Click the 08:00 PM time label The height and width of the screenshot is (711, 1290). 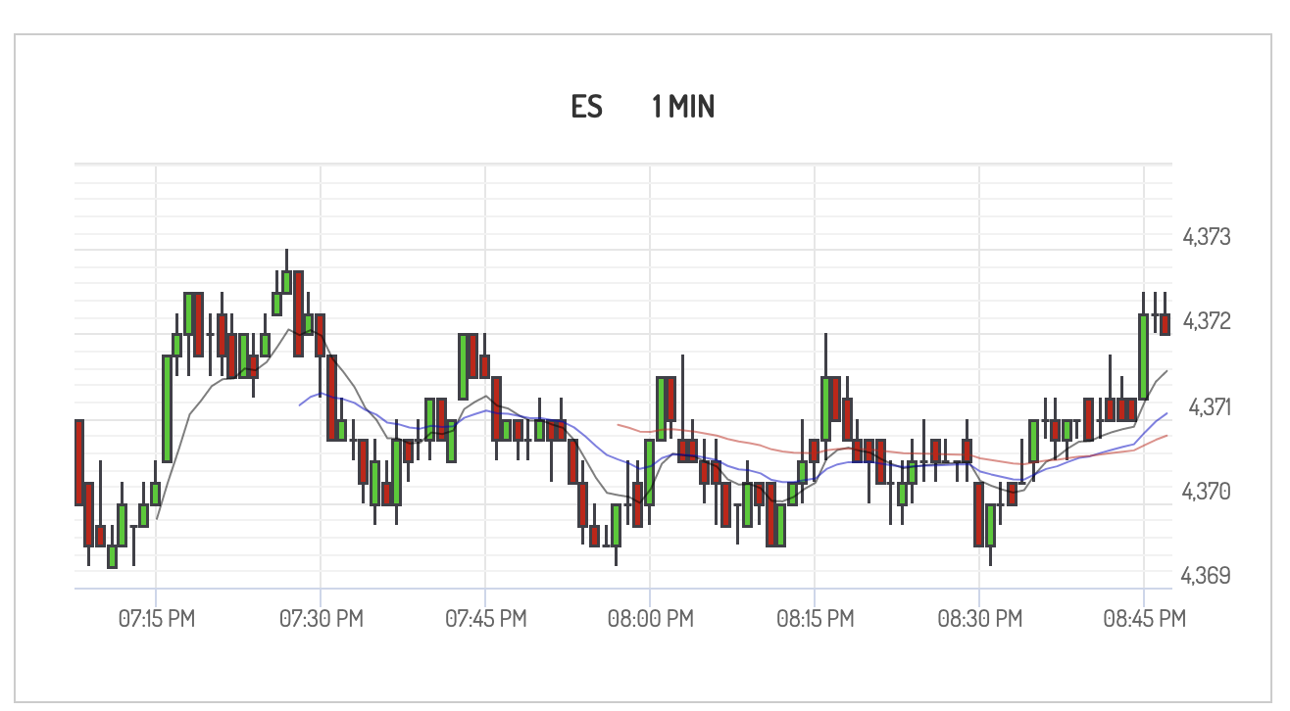click(651, 619)
